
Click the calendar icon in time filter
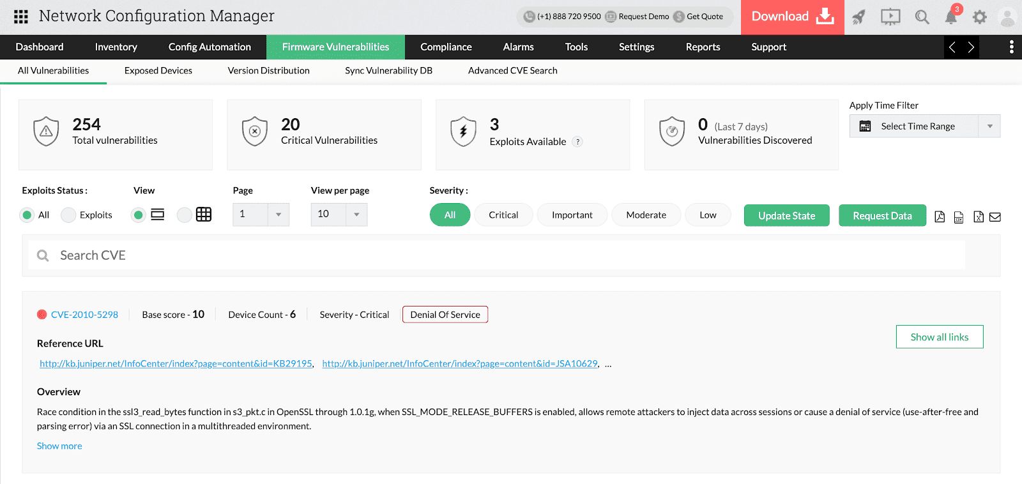pyautogui.click(x=865, y=126)
